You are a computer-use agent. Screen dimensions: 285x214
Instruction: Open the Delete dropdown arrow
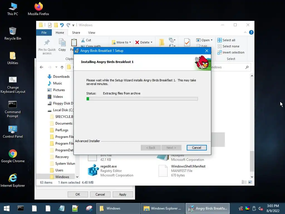coord(151,42)
